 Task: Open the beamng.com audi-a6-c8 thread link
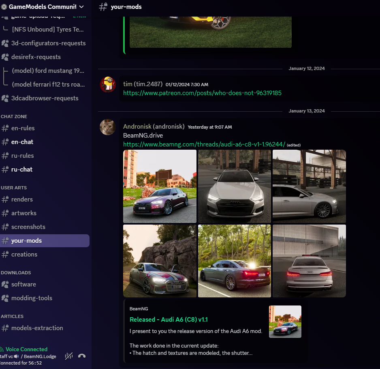[x=204, y=144]
